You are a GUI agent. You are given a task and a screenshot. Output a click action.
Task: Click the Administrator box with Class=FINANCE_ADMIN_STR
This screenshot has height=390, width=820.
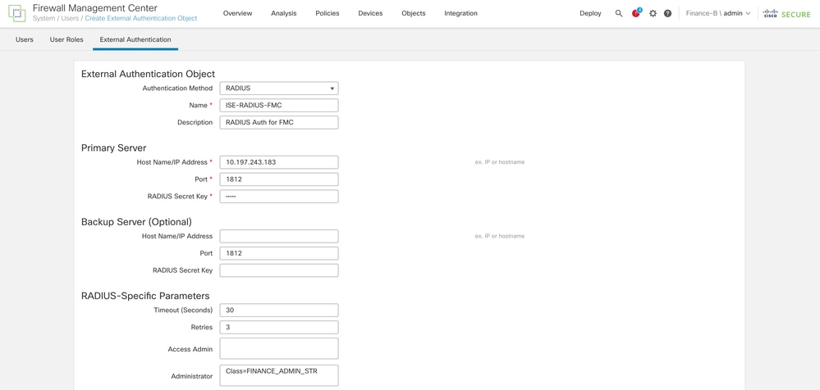click(279, 376)
